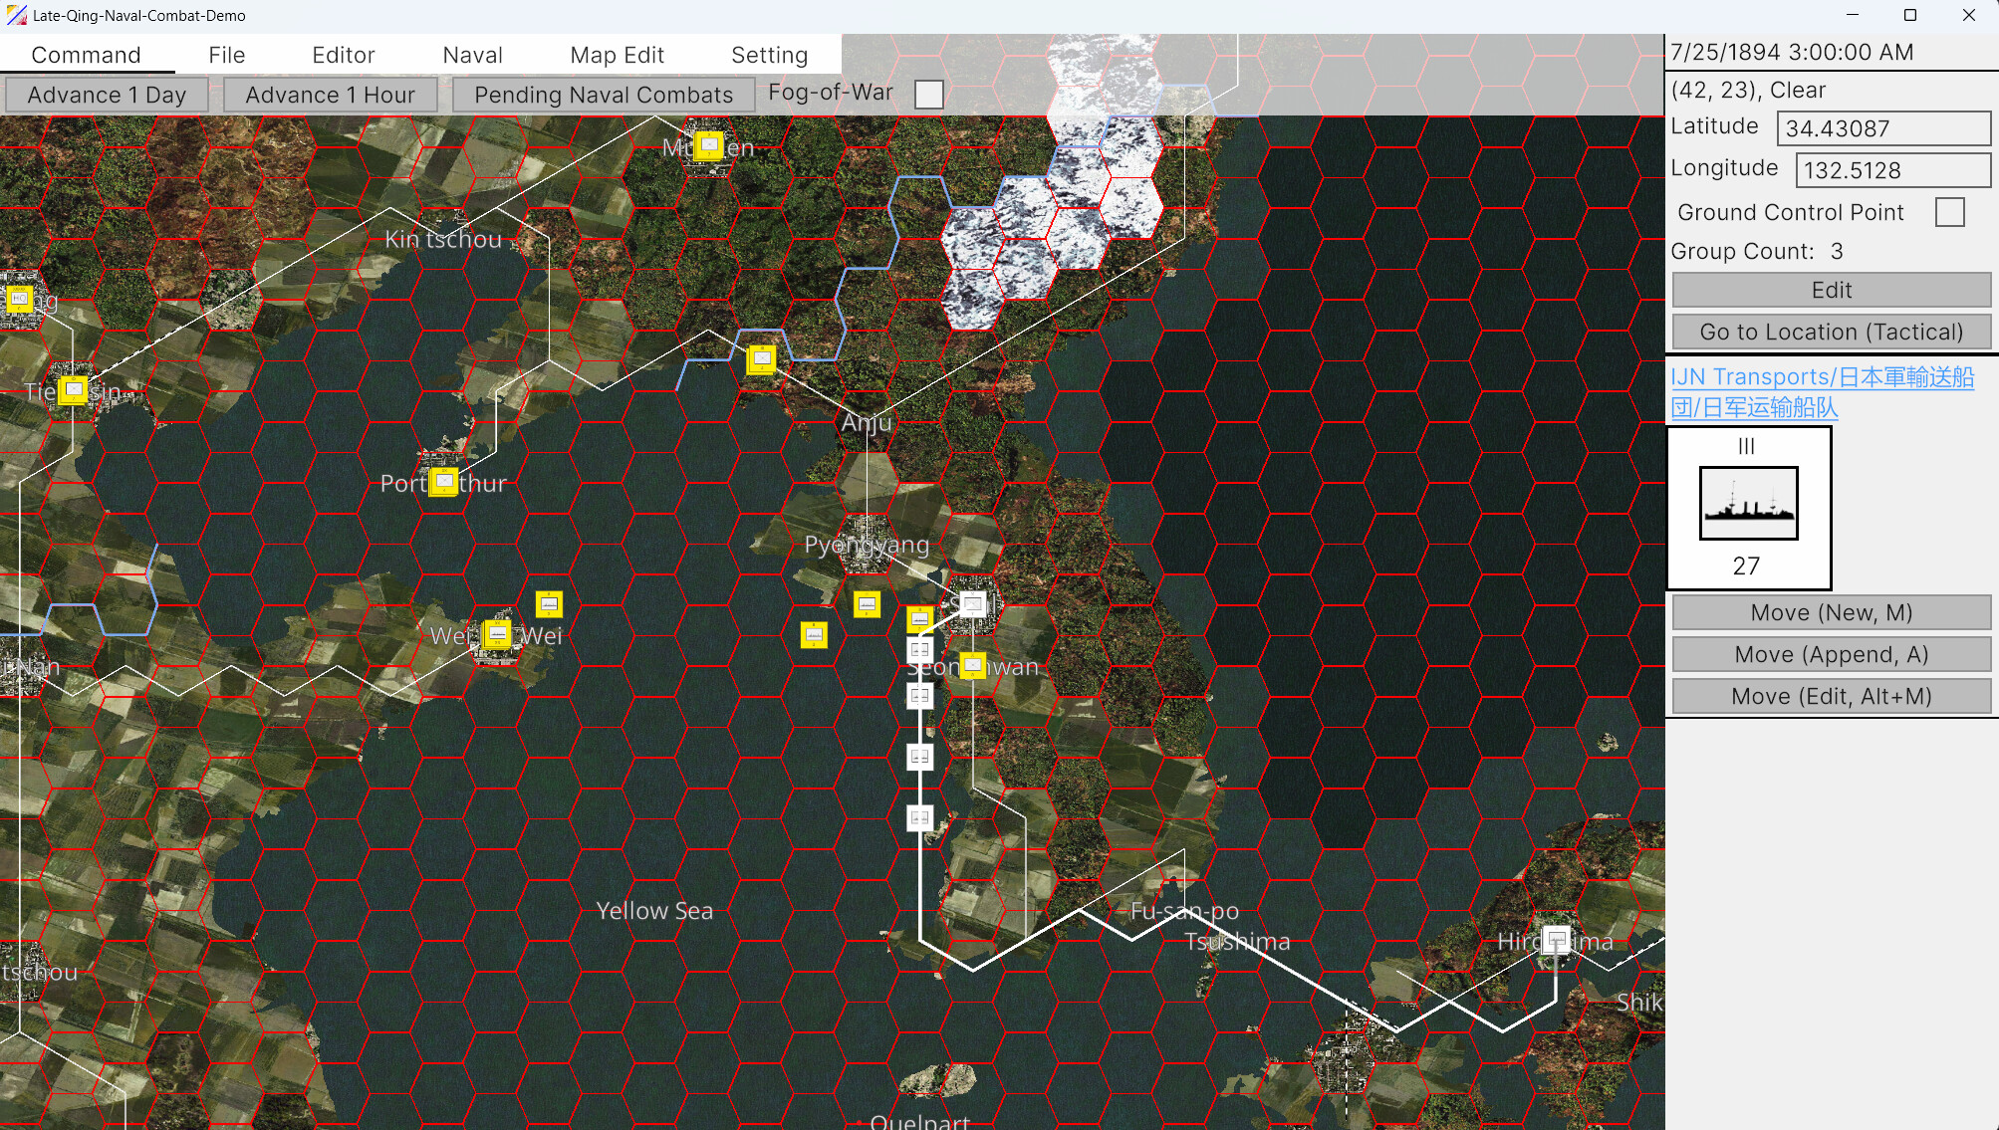Check the Ground Control Point box

point(1950,212)
